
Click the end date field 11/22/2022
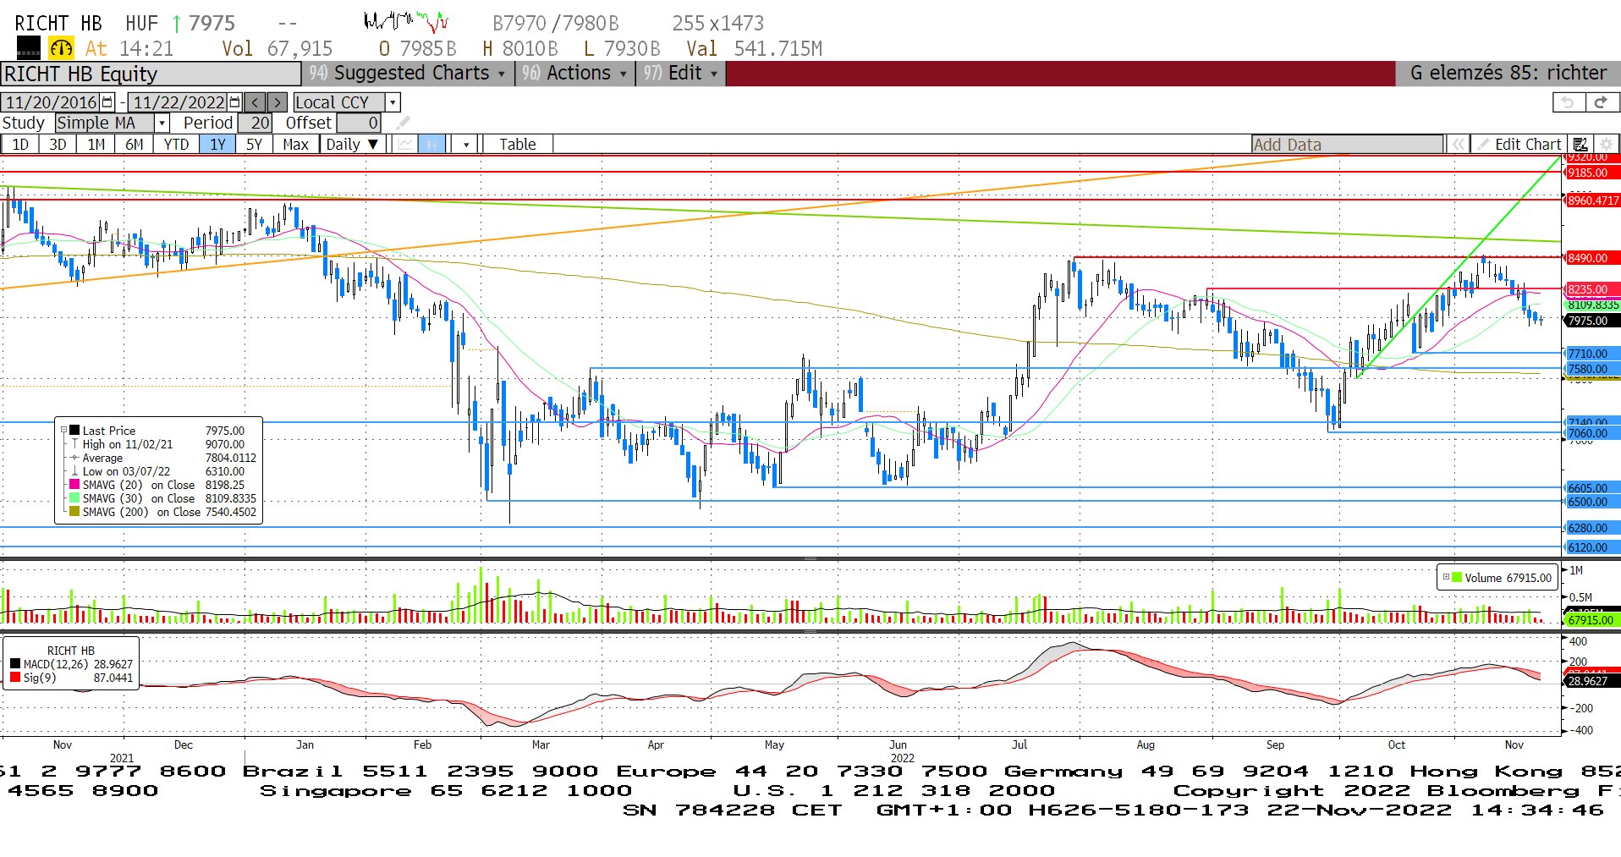click(179, 102)
